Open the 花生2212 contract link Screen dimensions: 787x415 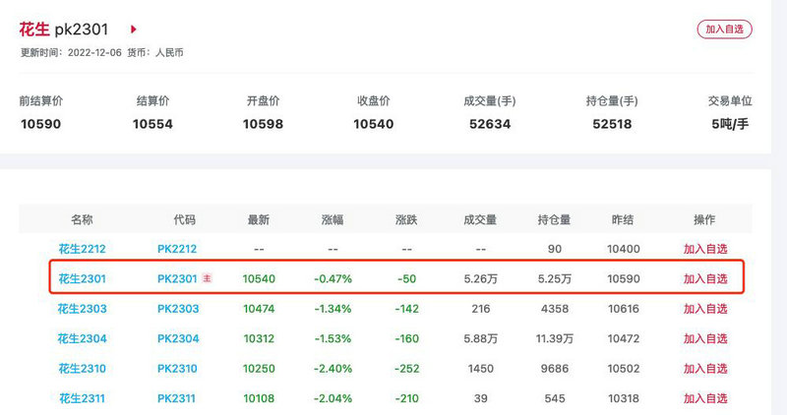click(x=82, y=249)
